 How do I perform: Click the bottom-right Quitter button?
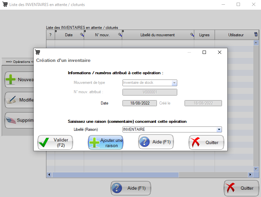(x=241, y=188)
